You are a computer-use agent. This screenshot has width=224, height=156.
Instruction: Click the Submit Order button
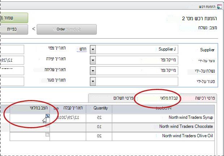point(66,29)
